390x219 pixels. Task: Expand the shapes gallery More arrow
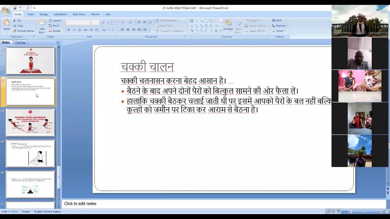[x=221, y=31]
